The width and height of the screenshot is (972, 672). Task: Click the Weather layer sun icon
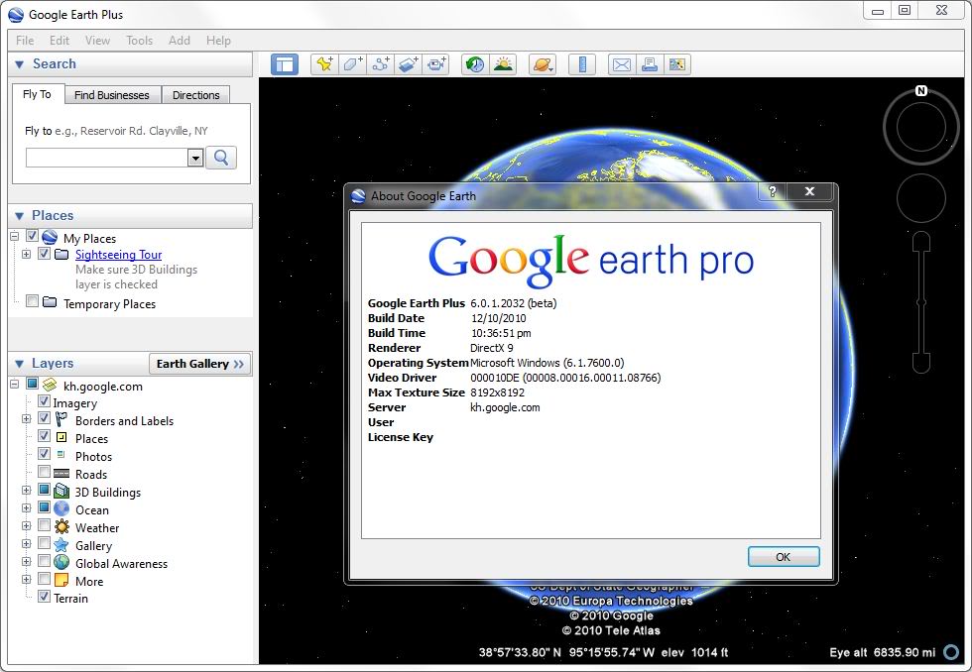(61, 527)
